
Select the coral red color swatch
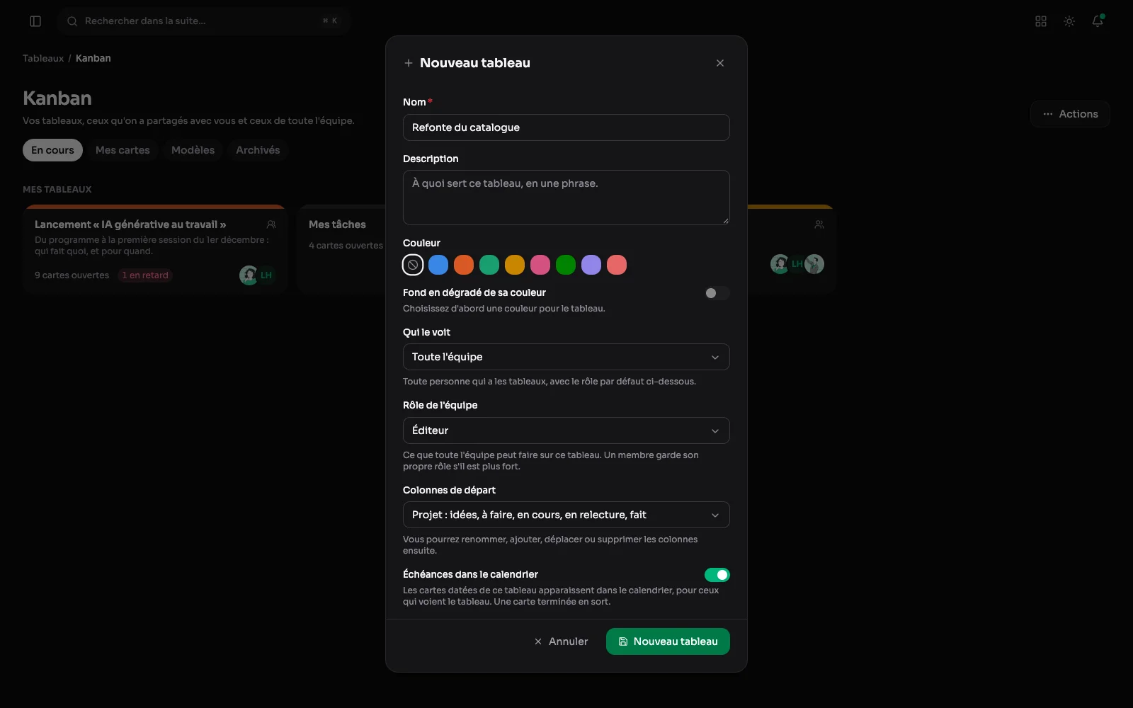617,265
